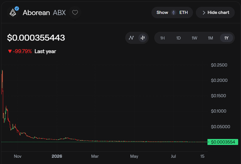This screenshot has width=241, height=164.
Task: Click the blue verified badge on the logo
Action: 17,9
